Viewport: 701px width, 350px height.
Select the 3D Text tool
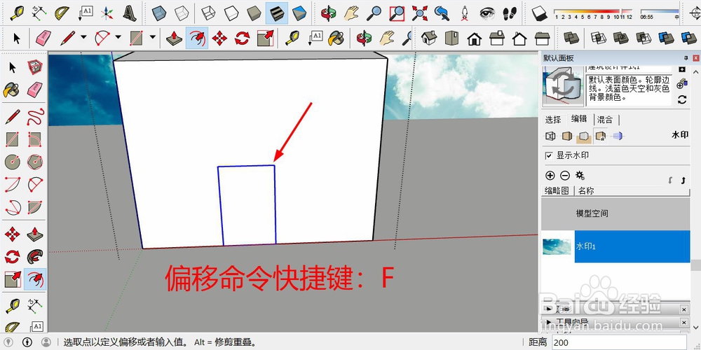(129, 13)
